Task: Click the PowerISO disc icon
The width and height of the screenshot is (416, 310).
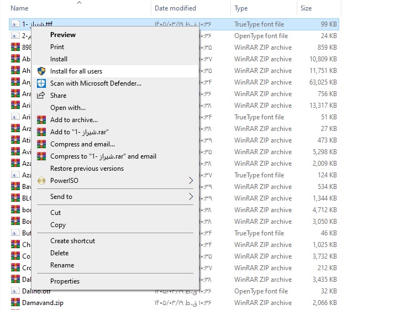Action: tap(41, 181)
